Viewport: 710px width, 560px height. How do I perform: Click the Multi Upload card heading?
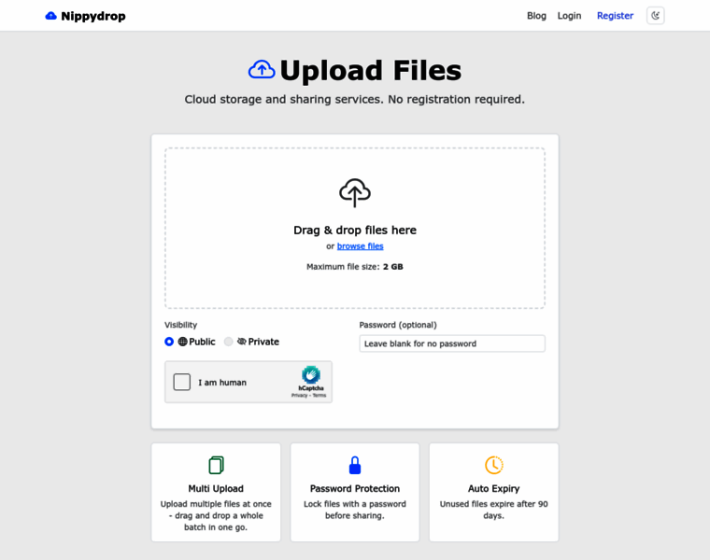216,488
